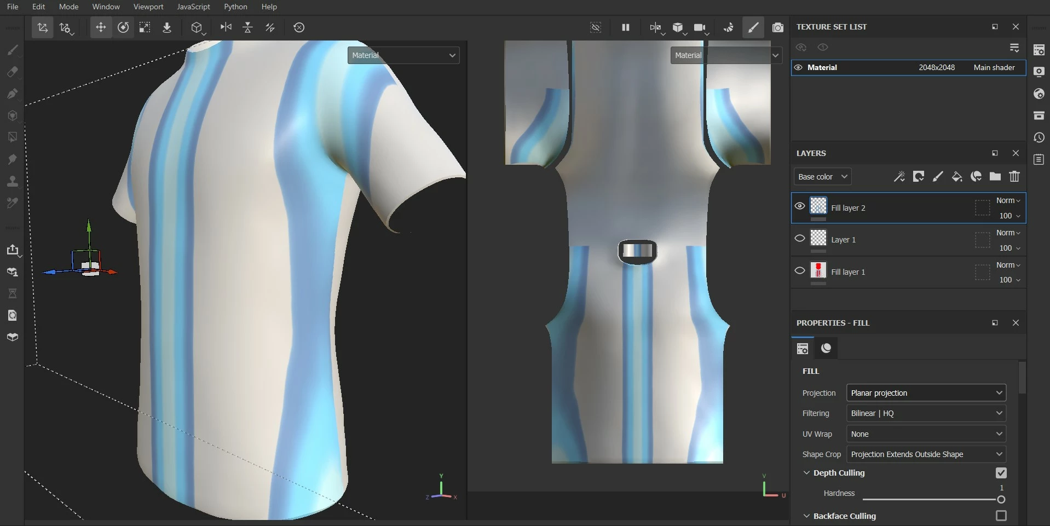This screenshot has height=526, width=1050.
Task: Open the 3D viewport Material dropdown
Action: (x=403, y=55)
